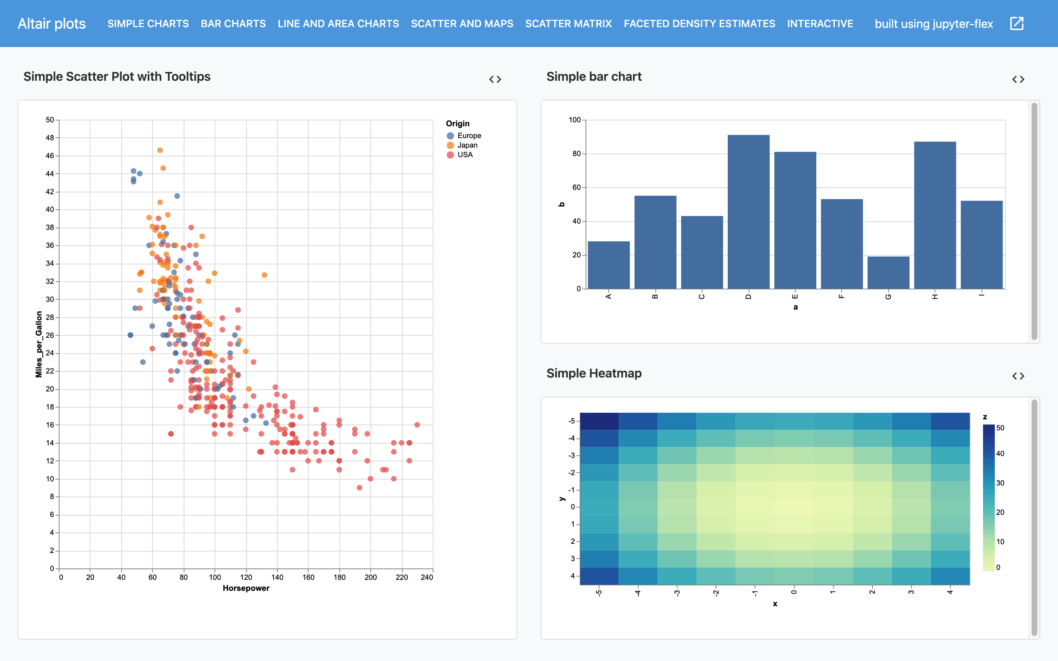Open the Scatter Matrix tab

[568, 24]
